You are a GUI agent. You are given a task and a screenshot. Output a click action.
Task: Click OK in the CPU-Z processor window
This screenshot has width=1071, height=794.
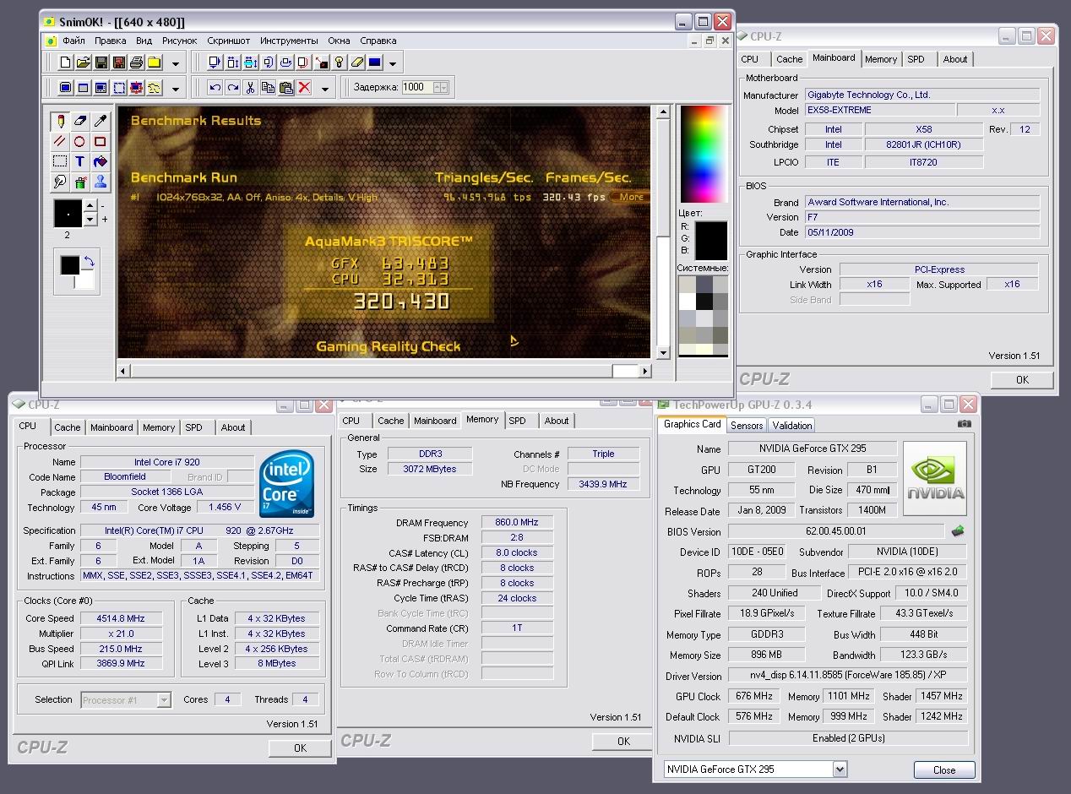click(300, 748)
